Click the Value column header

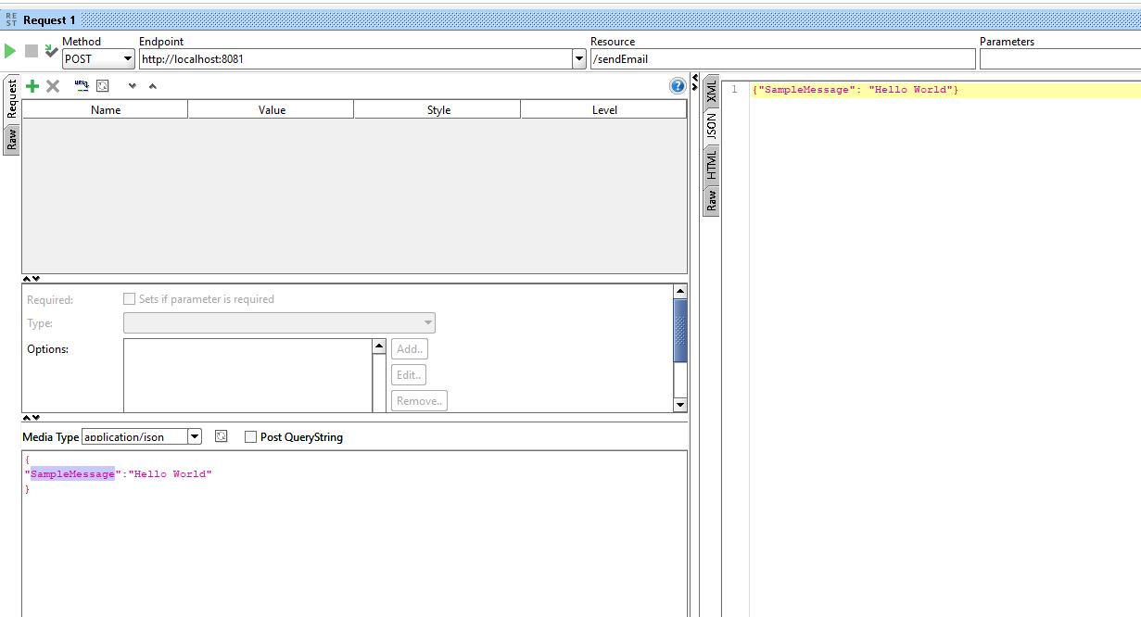pyautogui.click(x=272, y=109)
